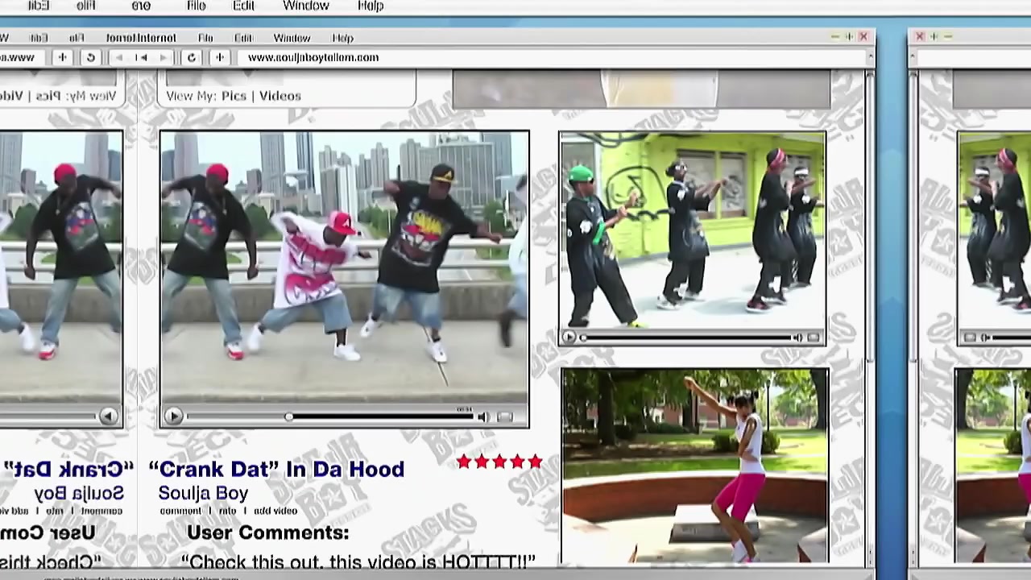1031x580 pixels.
Task: Click the "add video" link
Action: click(x=275, y=511)
